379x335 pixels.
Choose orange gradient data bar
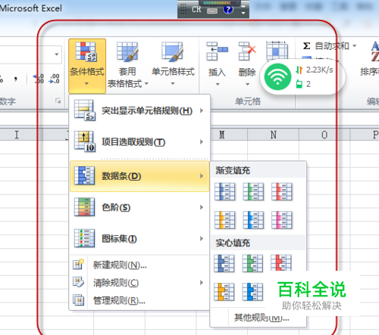pyautogui.click(x=224, y=220)
